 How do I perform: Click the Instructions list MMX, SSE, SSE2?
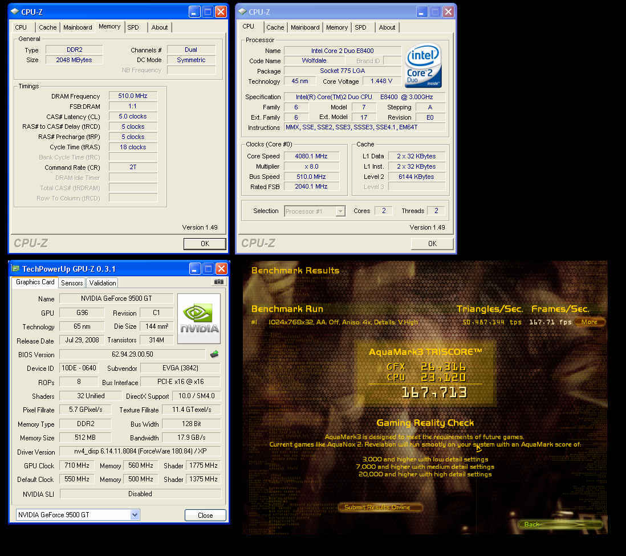365,127
